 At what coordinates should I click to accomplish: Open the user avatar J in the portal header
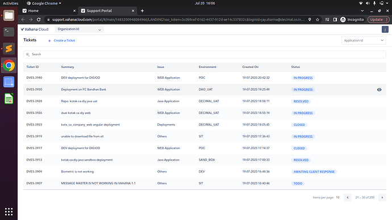click(385, 29)
